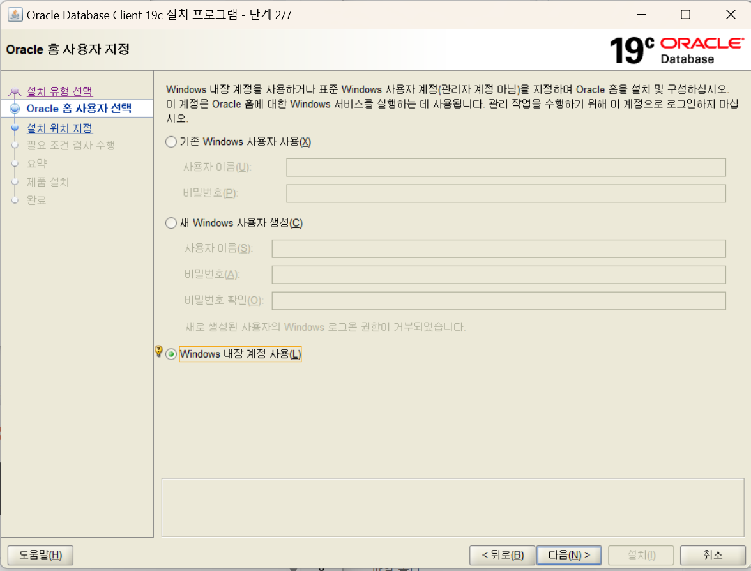The image size is (751, 571).
Task: Click the yellow hint key icon
Action: [158, 351]
